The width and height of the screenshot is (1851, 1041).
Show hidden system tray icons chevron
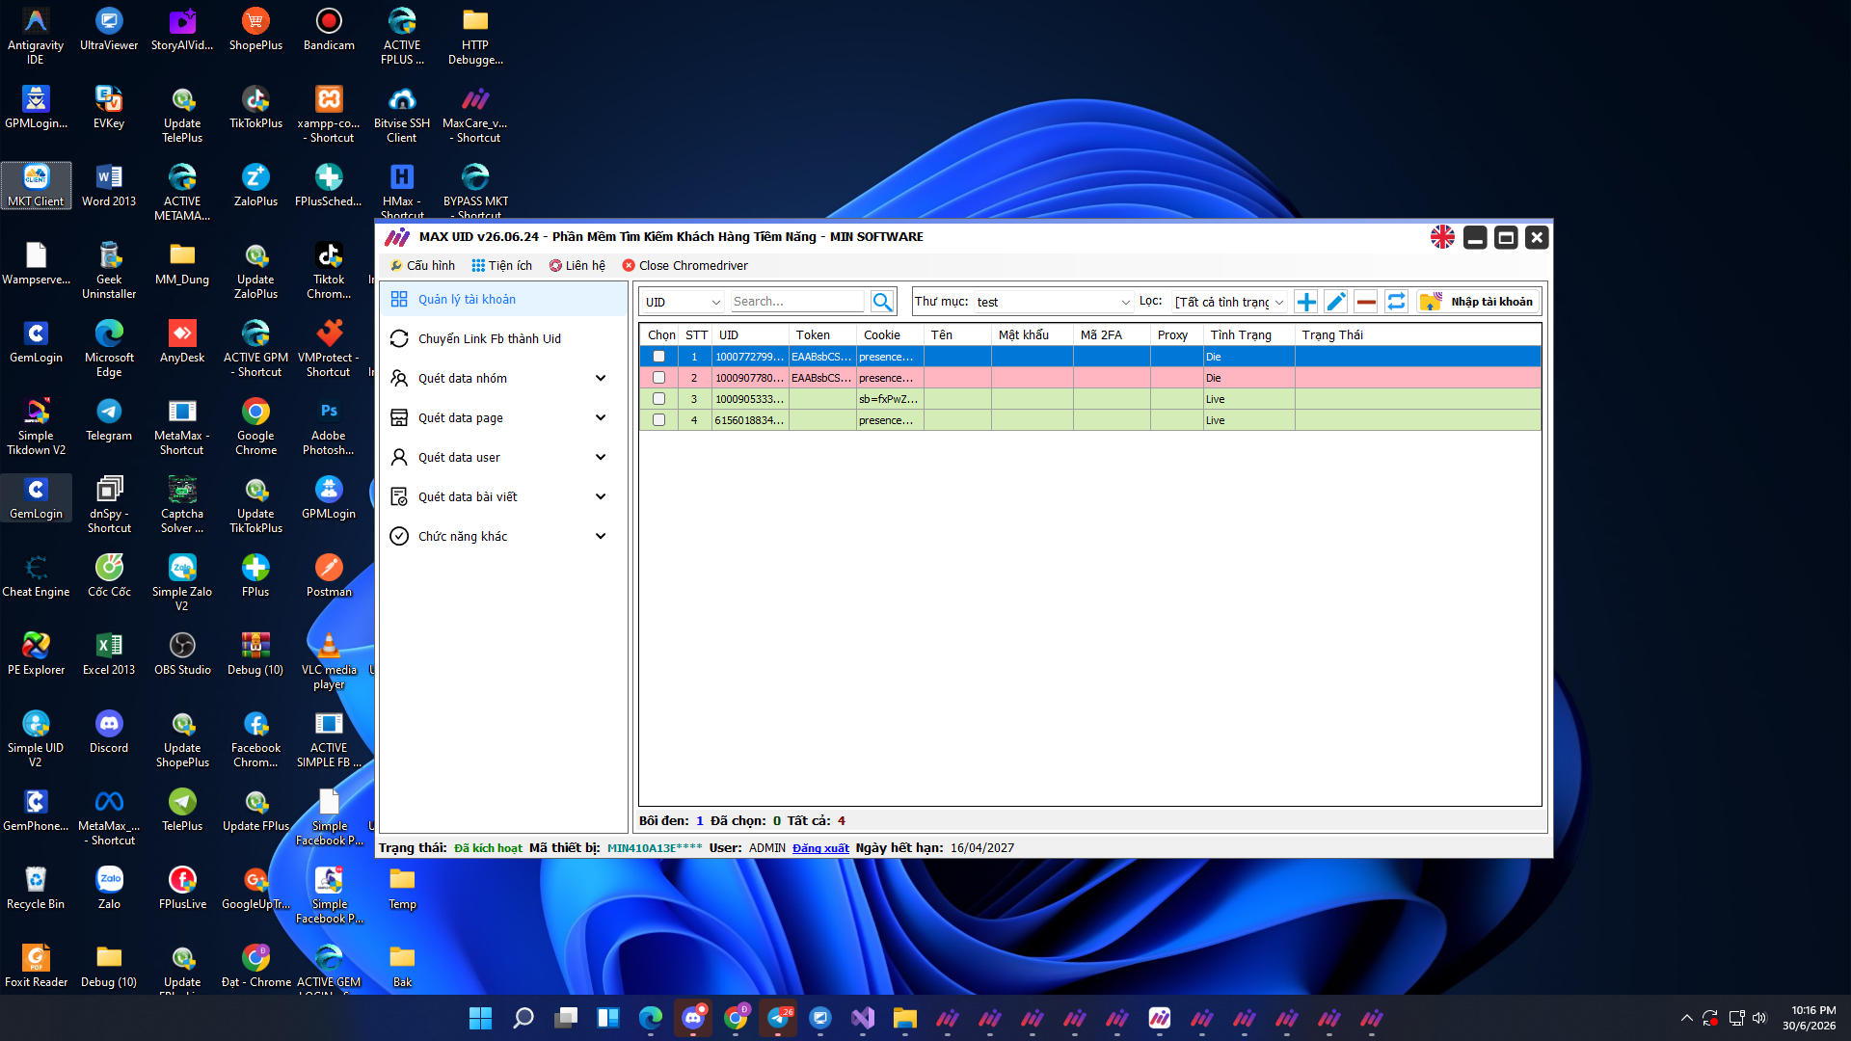tap(1686, 1018)
